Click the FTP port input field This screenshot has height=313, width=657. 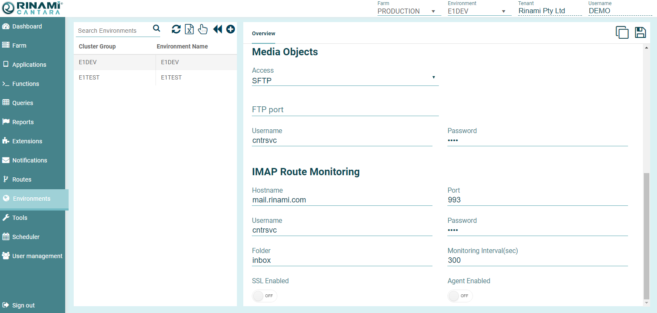click(x=345, y=110)
